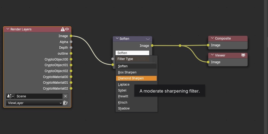Image resolution: width=268 pixels, height=134 pixels.
Task: Click the Soften node Fac input socket
Action: point(113,59)
